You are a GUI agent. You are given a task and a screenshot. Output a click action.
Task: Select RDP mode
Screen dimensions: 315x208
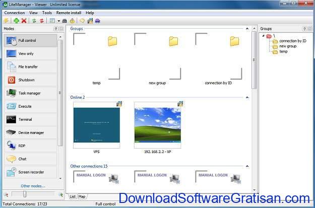click(31, 146)
